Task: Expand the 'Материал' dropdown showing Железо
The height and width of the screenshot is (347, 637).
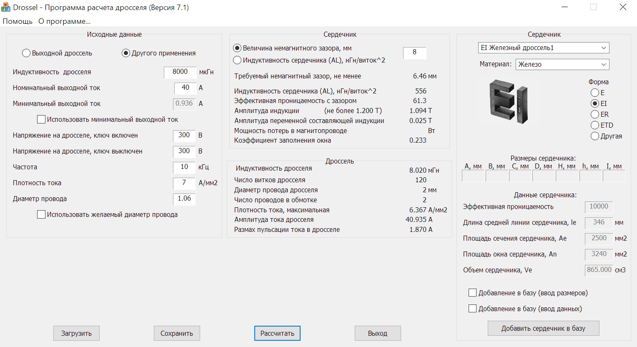Action: [x=562, y=64]
